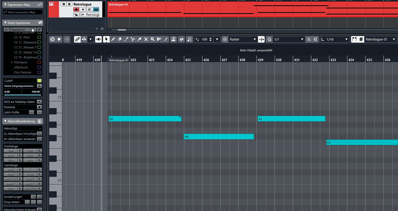Image resolution: width=398 pixels, height=211 pixels.
Task: Click the sus4 triad chord button
Action: coord(11,155)
